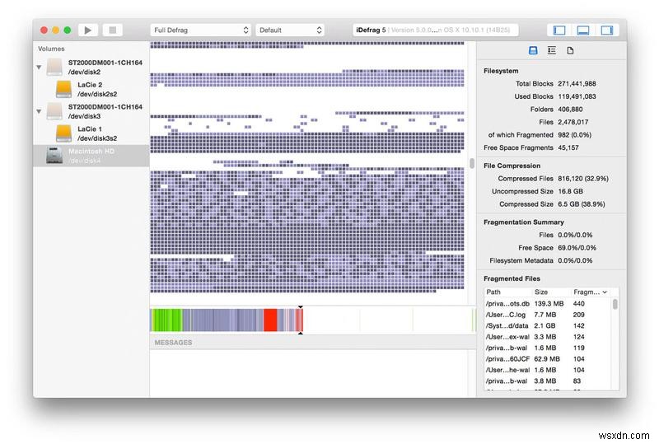This screenshot has width=659, height=444.
Task: Toggle the left sidebar panel view
Action: tap(559, 30)
